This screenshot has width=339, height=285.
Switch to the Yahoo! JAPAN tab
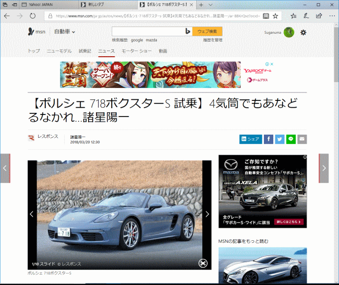click(50, 5)
